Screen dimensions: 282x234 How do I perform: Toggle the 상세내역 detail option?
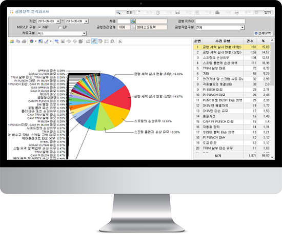click(x=263, y=33)
